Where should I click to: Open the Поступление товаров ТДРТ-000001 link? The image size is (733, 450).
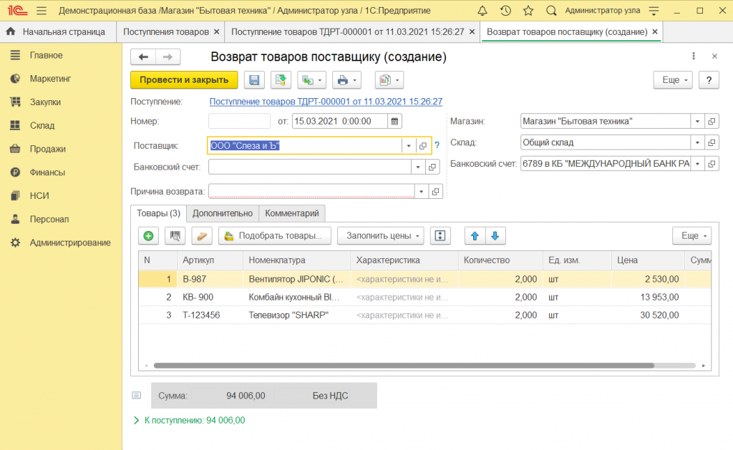(x=326, y=102)
